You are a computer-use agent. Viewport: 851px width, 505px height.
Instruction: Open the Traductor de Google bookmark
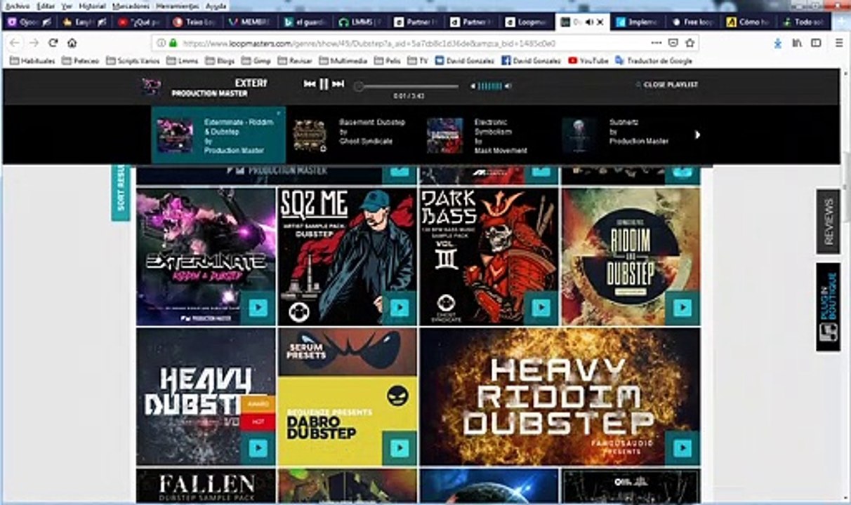click(654, 61)
